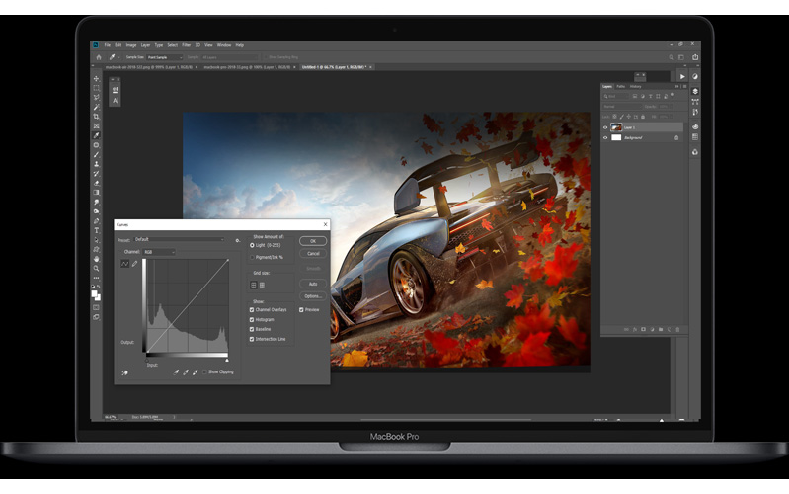The image size is (789, 494).
Task: Toggle the Preview checkbox
Action: [301, 309]
